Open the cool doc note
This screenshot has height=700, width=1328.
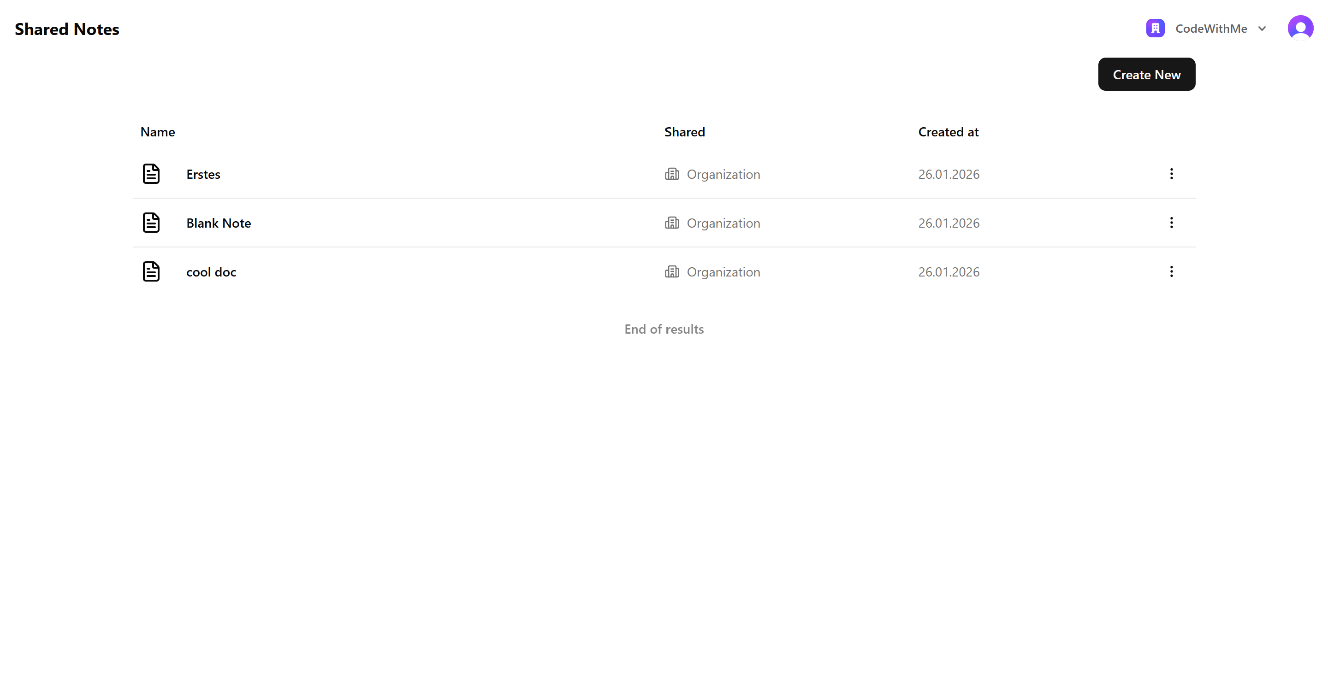pyautogui.click(x=211, y=272)
